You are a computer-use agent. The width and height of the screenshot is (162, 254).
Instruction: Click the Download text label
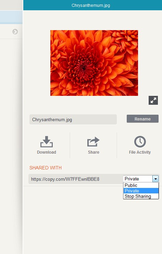pyautogui.click(x=47, y=152)
